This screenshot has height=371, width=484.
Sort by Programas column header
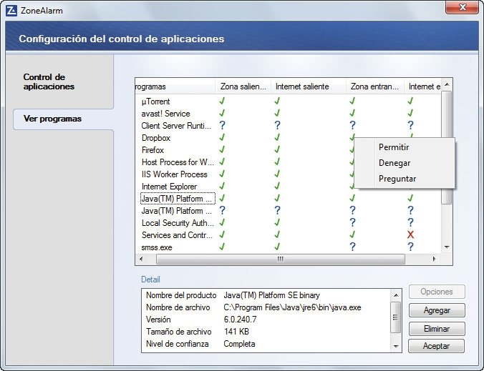pos(175,86)
